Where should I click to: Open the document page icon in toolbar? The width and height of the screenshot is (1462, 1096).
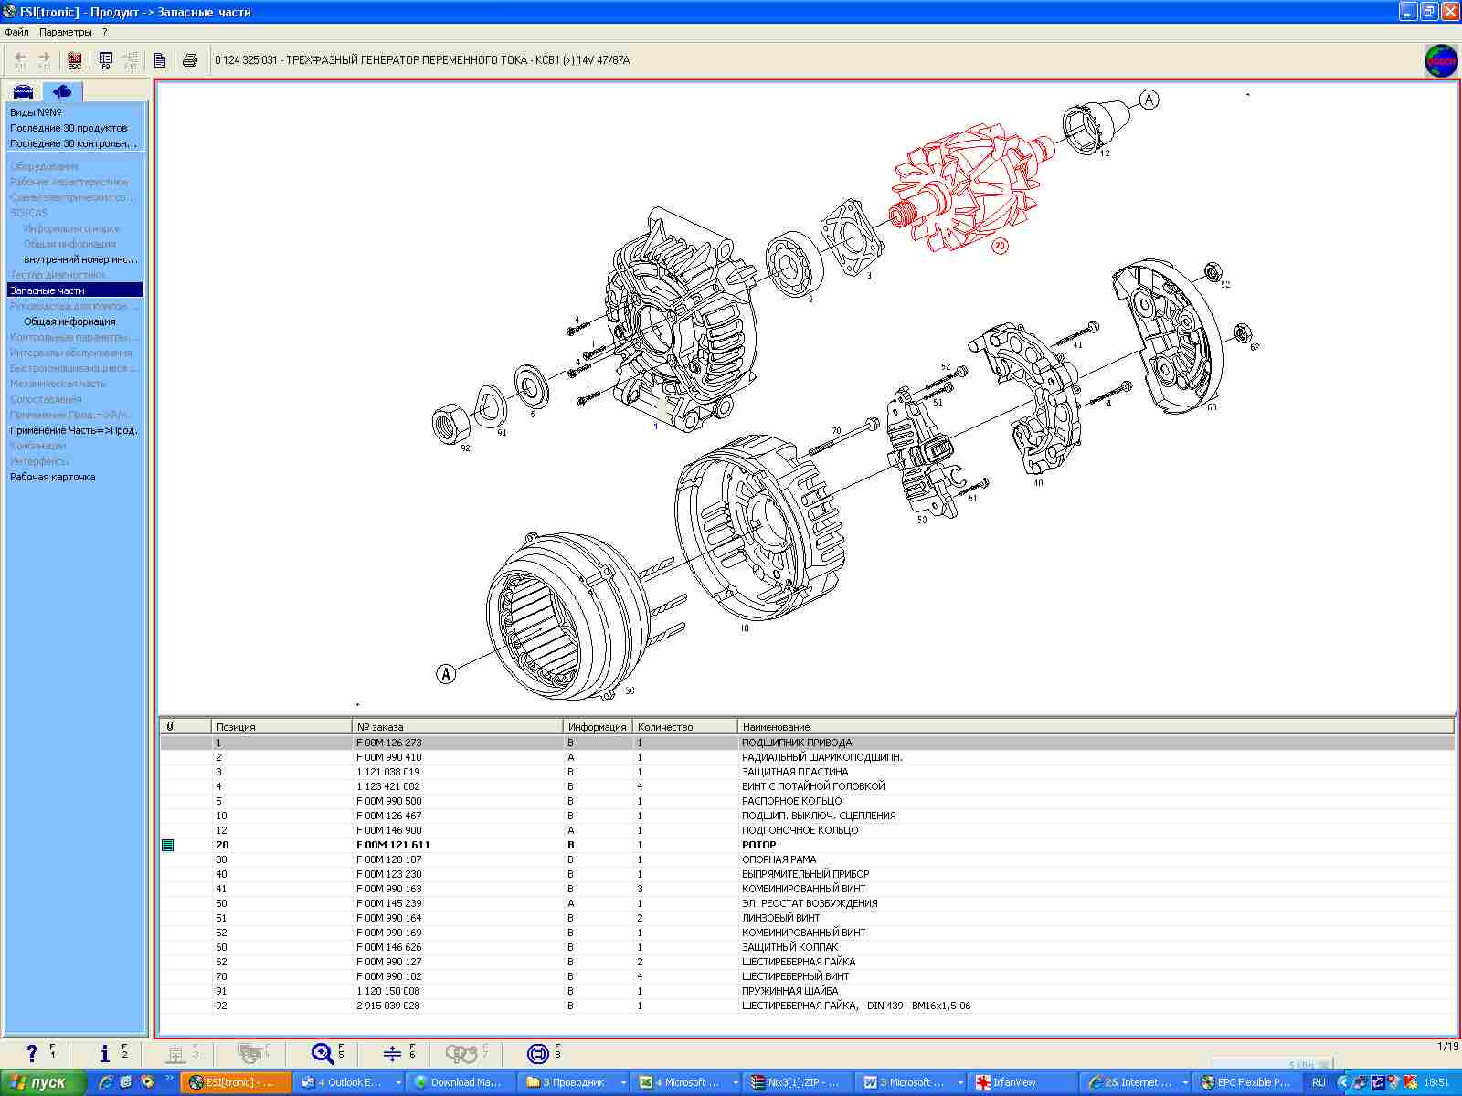160,60
